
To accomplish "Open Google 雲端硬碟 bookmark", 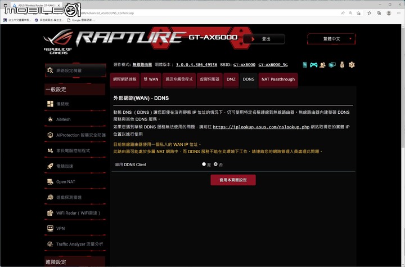I will [x=82, y=20].
